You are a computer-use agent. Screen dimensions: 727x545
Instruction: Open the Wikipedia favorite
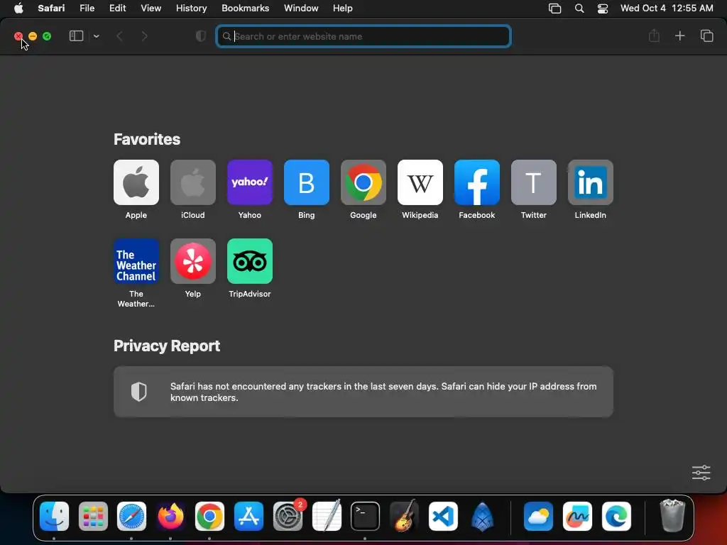click(x=420, y=182)
